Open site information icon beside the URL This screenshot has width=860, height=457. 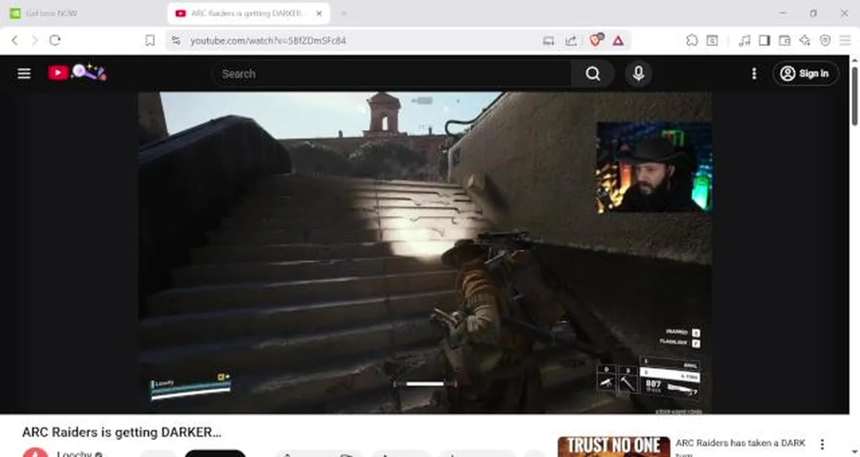point(176,41)
